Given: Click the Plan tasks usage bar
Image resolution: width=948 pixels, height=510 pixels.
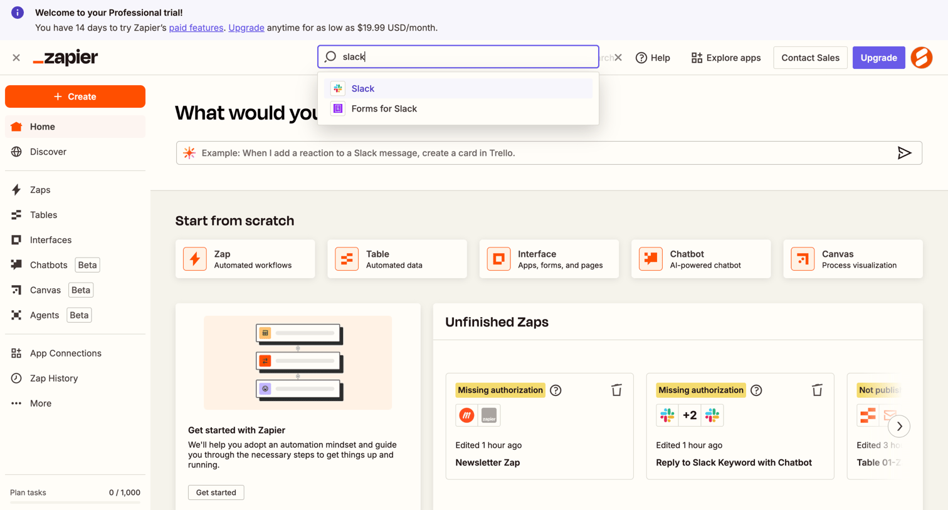Looking at the screenshot, I should [x=75, y=502].
